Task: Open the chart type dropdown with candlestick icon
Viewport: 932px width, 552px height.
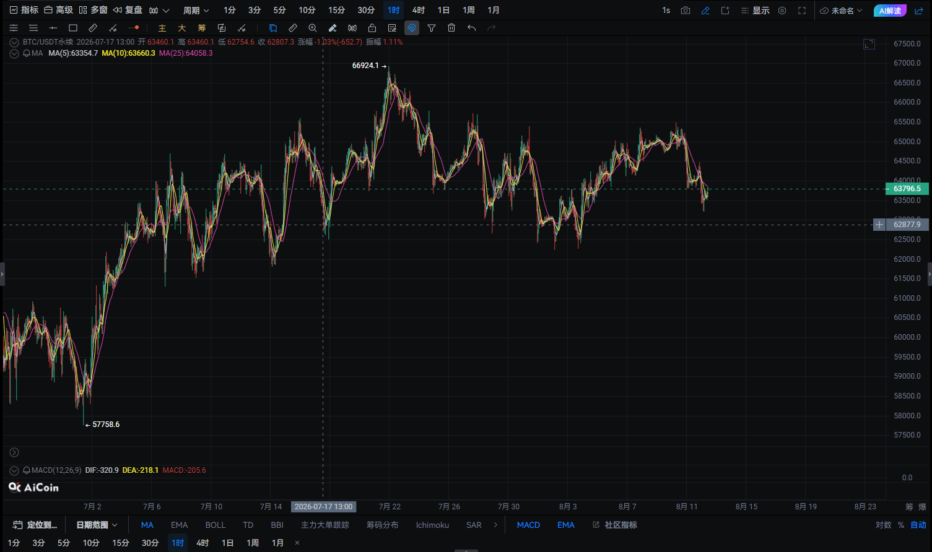Action: (159, 11)
